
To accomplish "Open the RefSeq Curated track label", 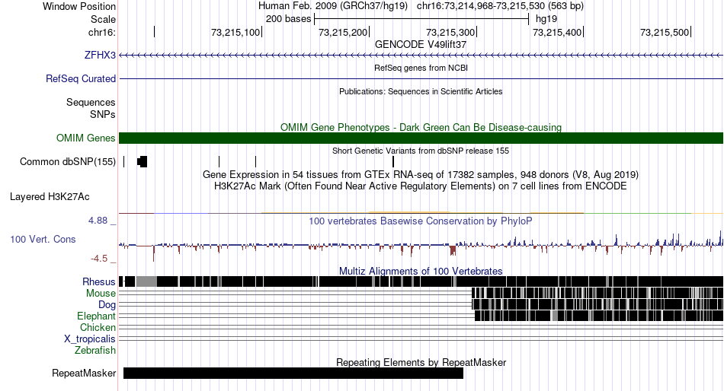I will [81, 79].
